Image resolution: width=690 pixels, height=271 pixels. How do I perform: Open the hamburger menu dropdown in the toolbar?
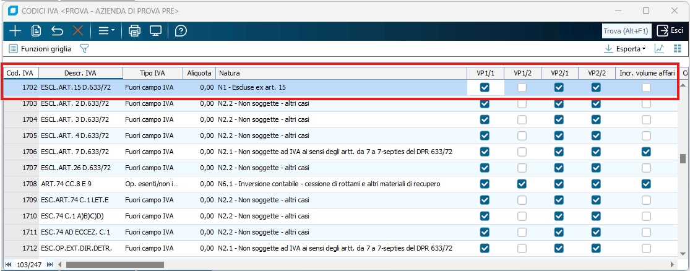pyautogui.click(x=106, y=31)
